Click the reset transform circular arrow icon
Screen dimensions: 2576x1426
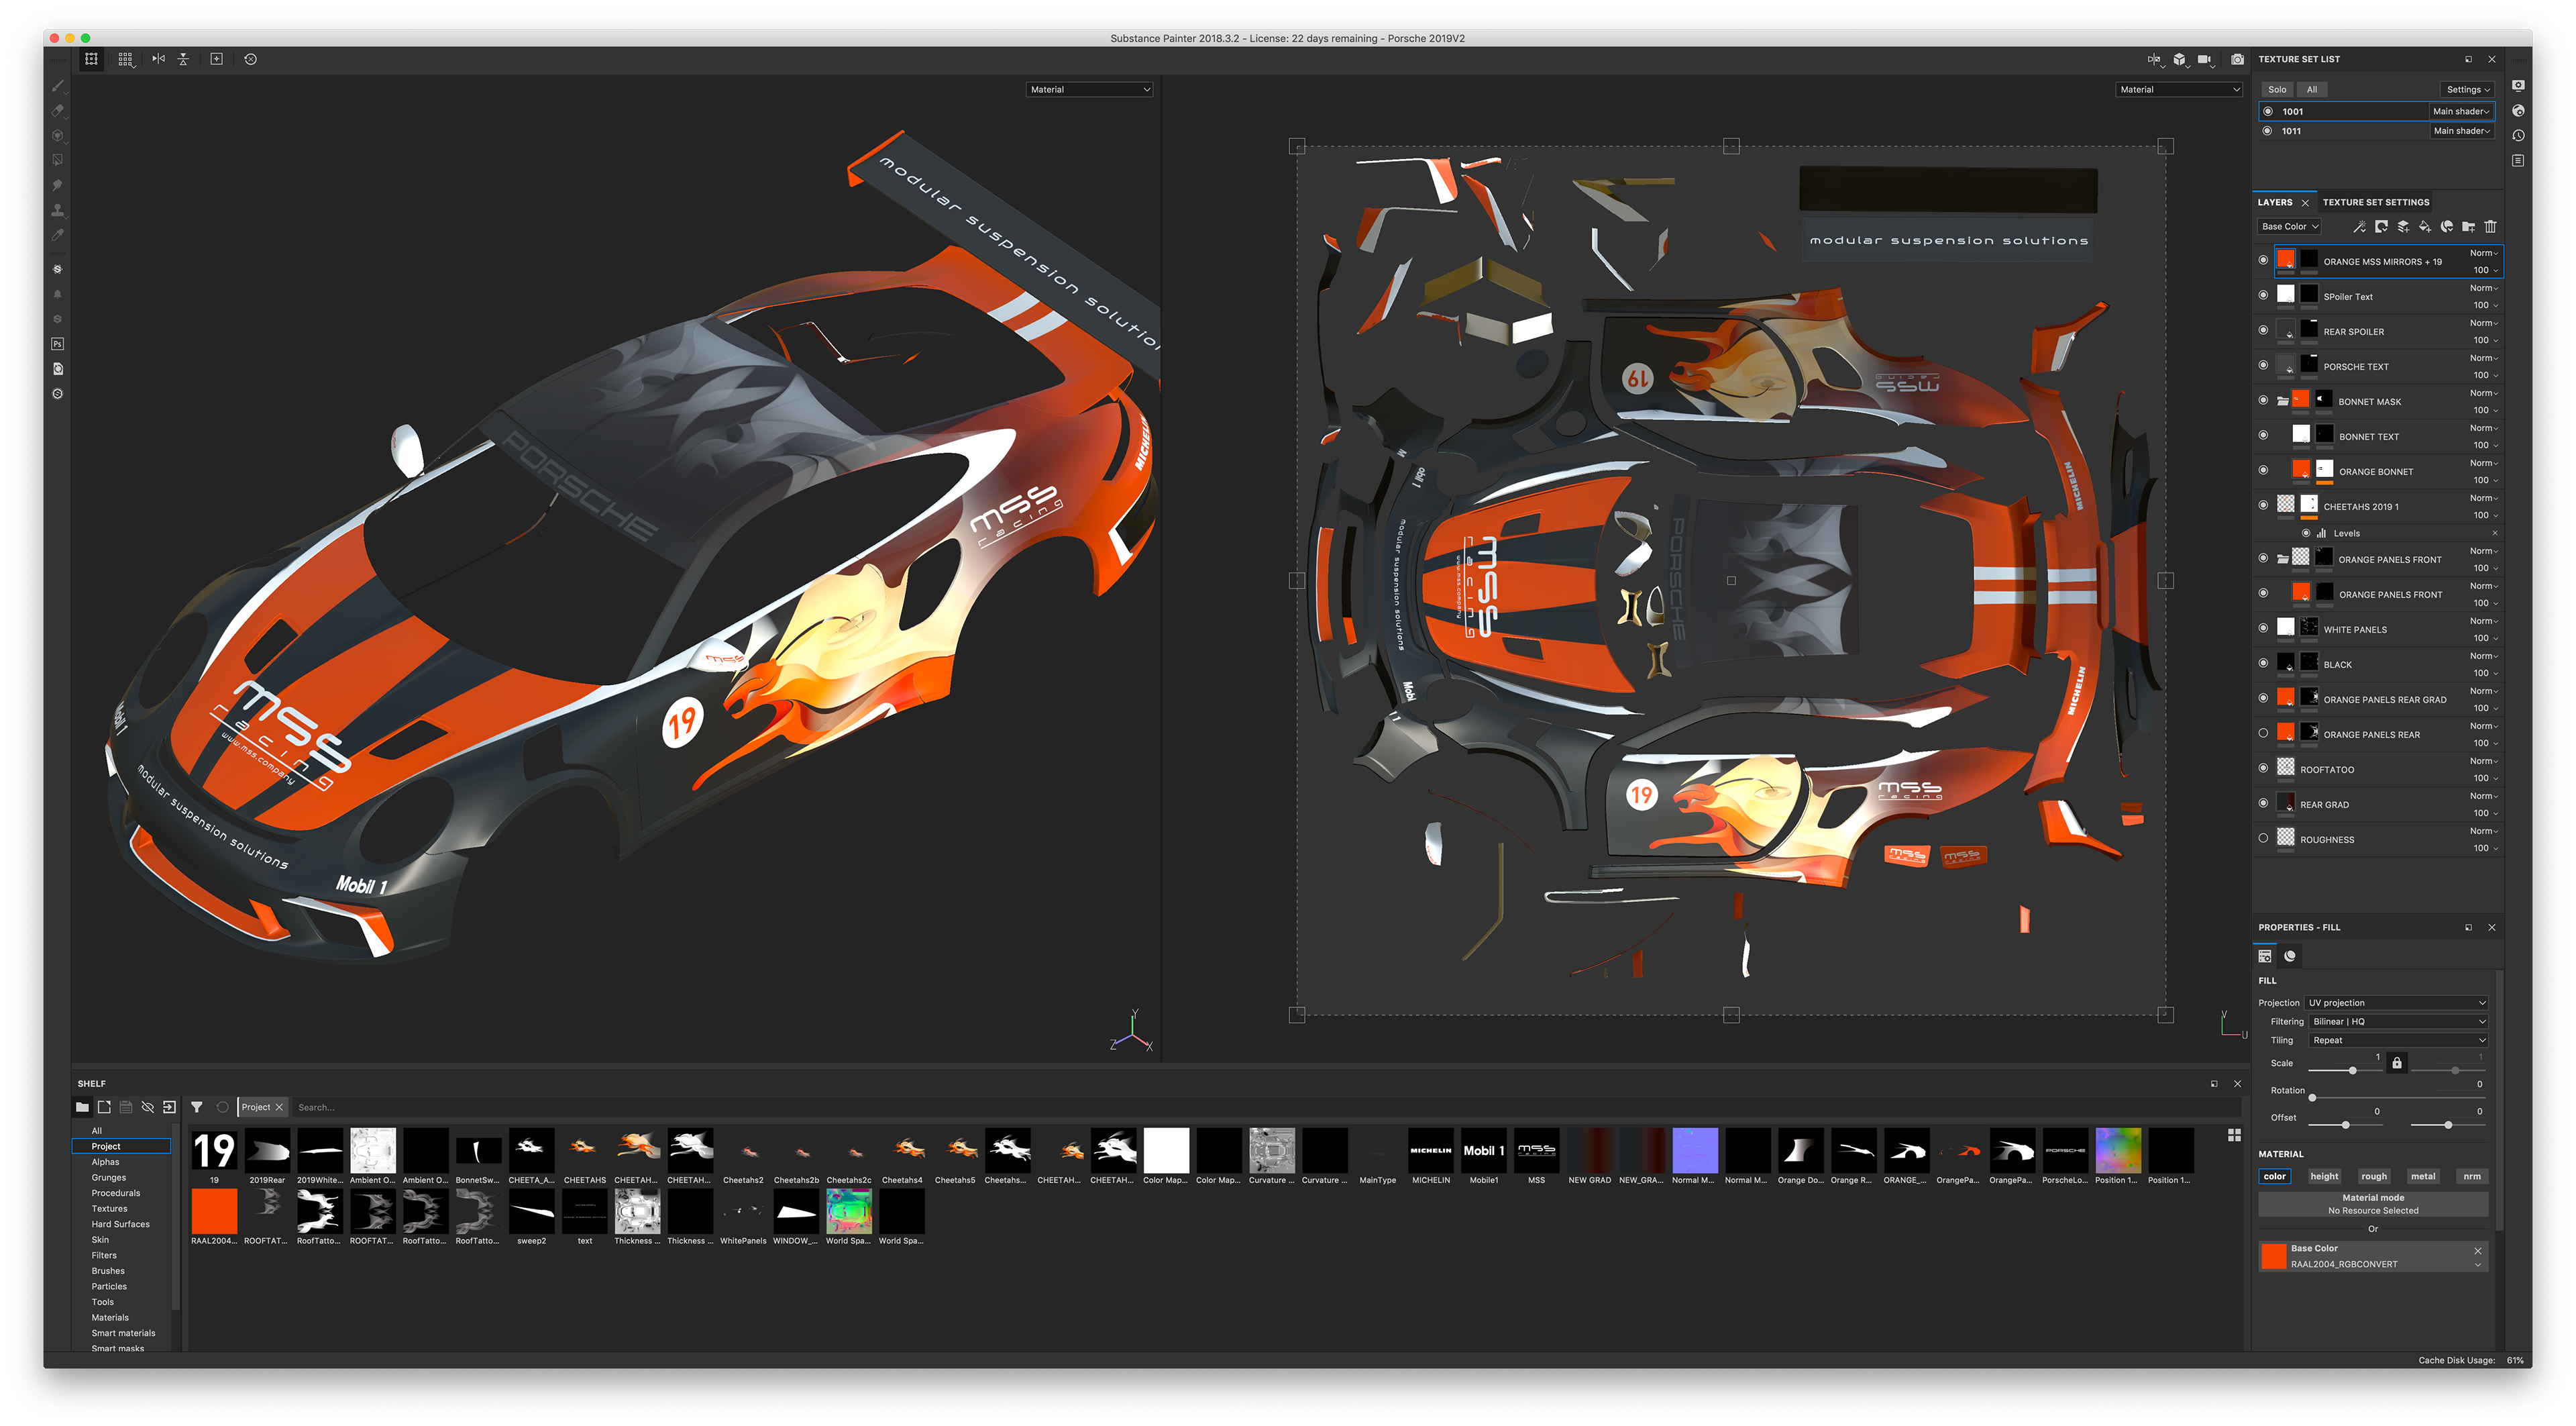point(251,59)
